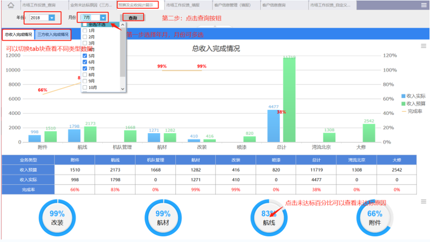430x242 pixels.
Task: Click the 大修 budget bar labeled 2542
Action: pyautogui.click(x=369, y=133)
